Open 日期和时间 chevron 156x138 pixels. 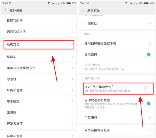(72, 21)
